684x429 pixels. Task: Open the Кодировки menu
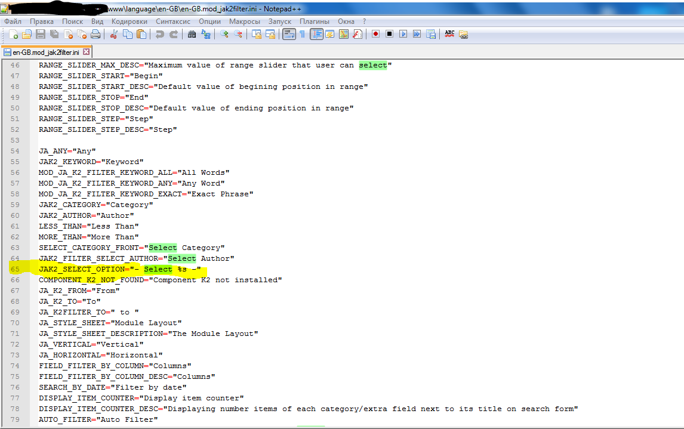coord(129,21)
